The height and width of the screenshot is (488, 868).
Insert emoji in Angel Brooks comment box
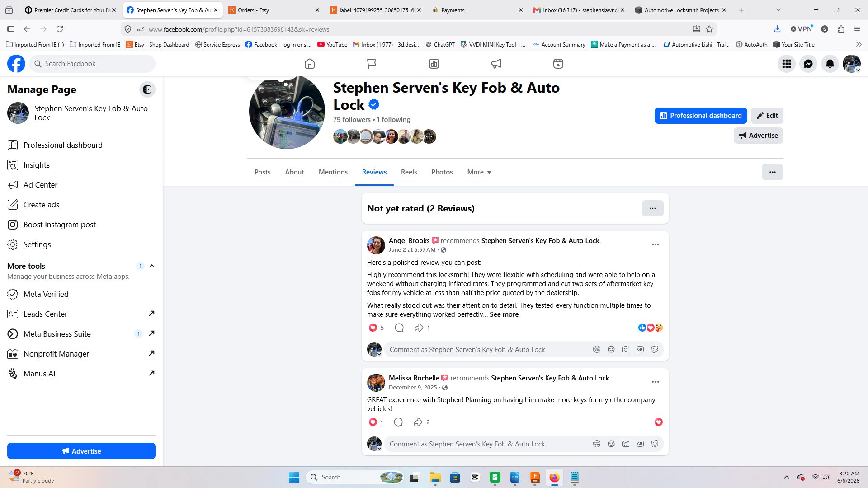coord(611,349)
